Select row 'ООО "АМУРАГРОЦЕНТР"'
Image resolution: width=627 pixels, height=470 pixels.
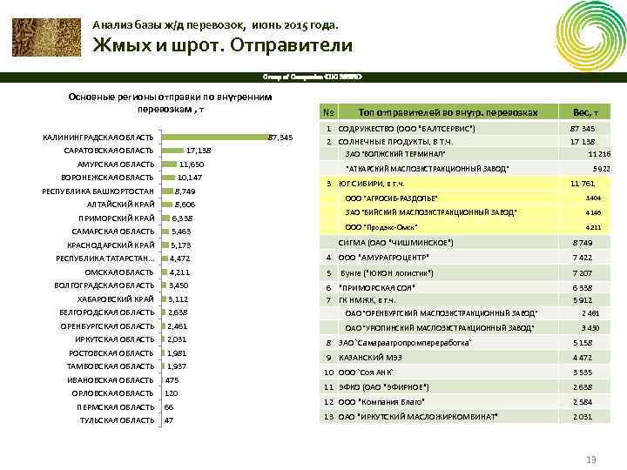coord(465,258)
